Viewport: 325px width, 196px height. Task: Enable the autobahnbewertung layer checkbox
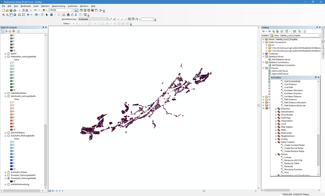tap(9, 184)
